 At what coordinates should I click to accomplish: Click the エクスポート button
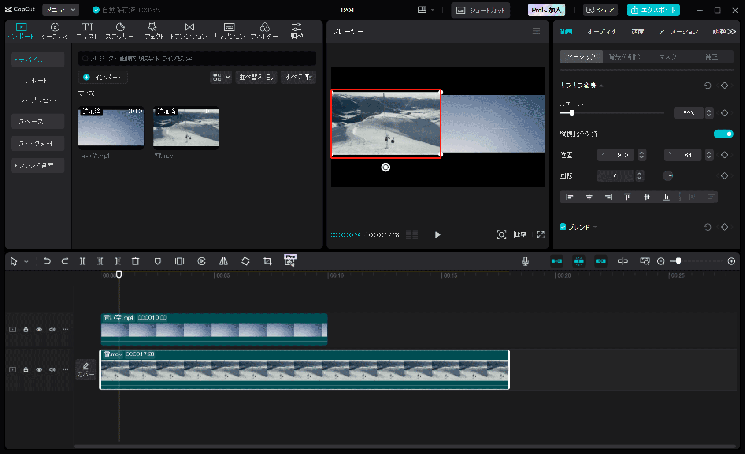click(653, 9)
